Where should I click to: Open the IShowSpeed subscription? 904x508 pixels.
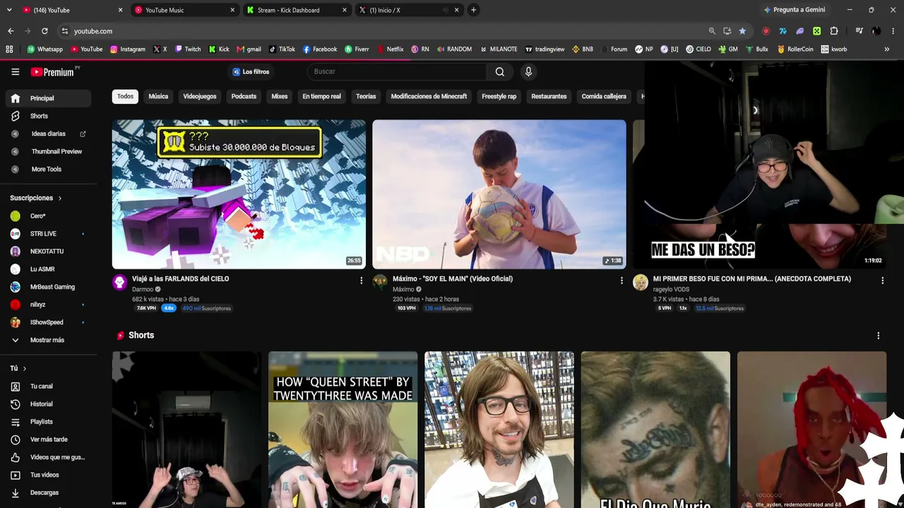tap(47, 322)
